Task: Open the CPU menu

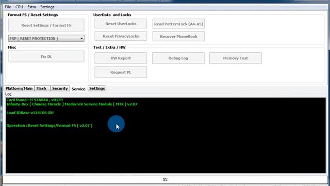Action: [x=19, y=7]
